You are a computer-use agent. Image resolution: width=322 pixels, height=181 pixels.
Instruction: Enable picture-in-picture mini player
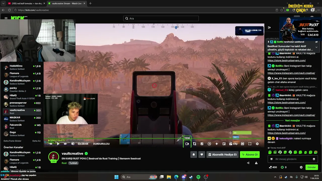[x=224, y=144]
